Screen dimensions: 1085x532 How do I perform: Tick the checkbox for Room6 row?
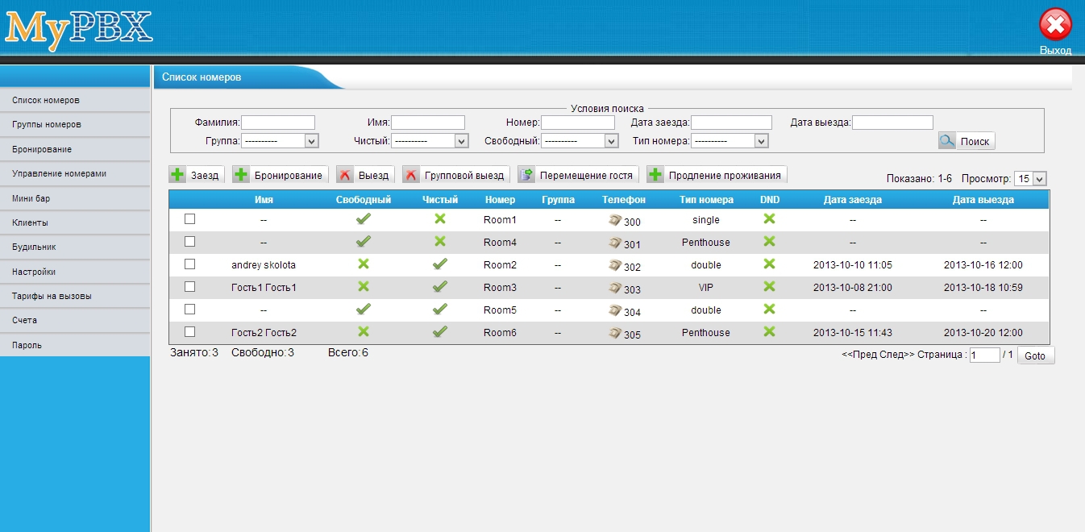tap(190, 332)
